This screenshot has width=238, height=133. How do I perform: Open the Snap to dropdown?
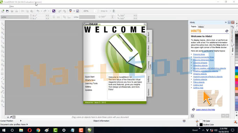click(110, 11)
